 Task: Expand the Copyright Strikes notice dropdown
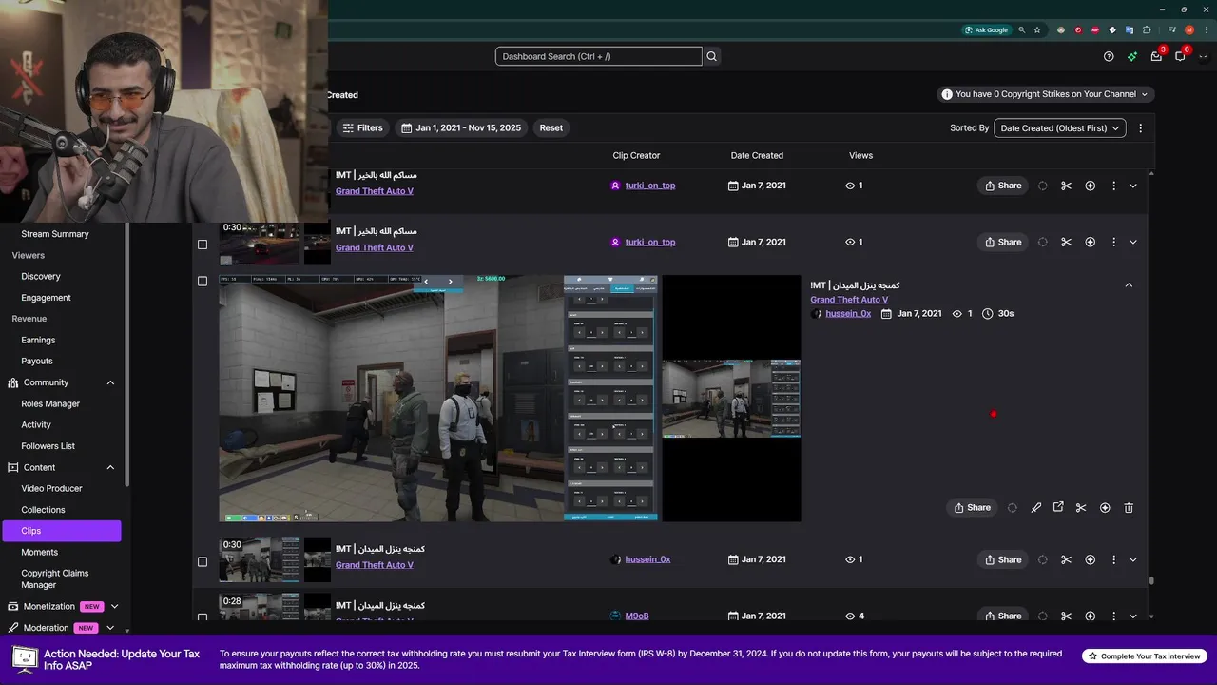click(x=1045, y=94)
